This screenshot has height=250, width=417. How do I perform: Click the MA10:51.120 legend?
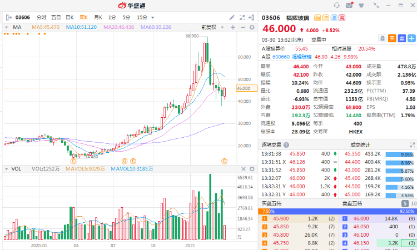(81, 27)
